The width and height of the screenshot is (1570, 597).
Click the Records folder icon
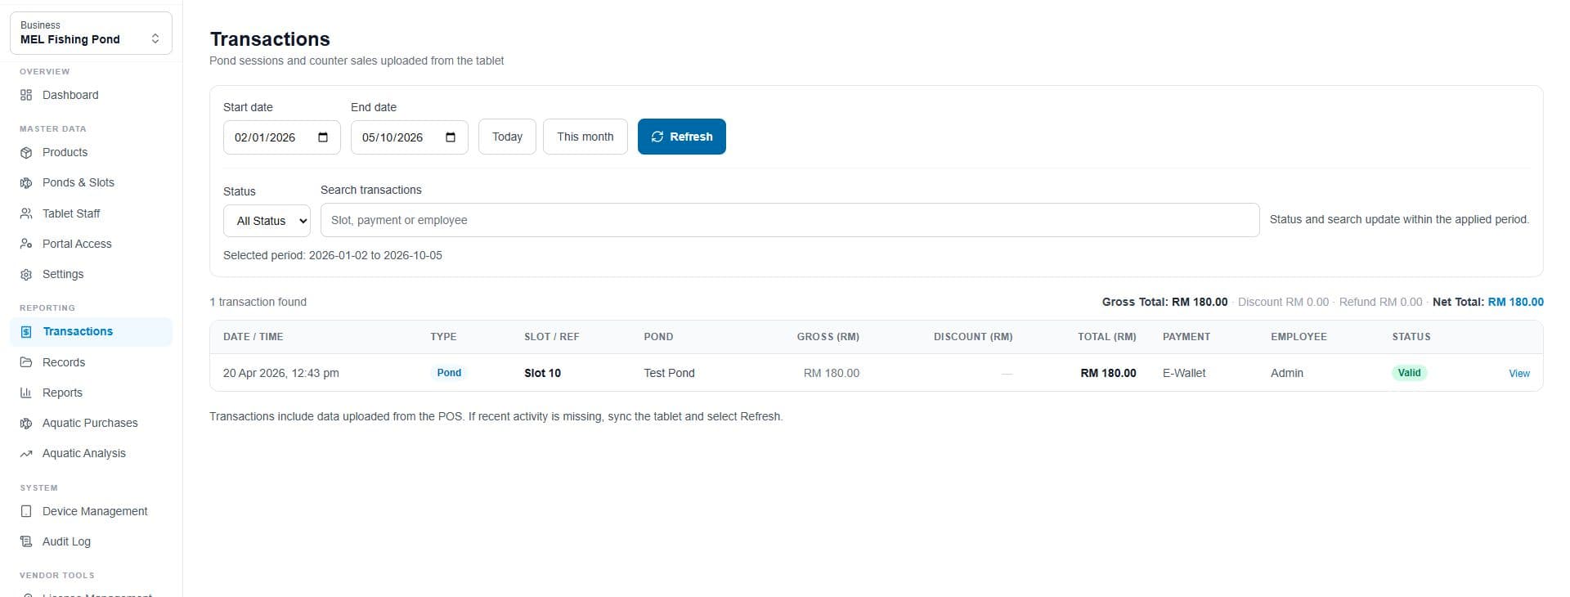[26, 362]
